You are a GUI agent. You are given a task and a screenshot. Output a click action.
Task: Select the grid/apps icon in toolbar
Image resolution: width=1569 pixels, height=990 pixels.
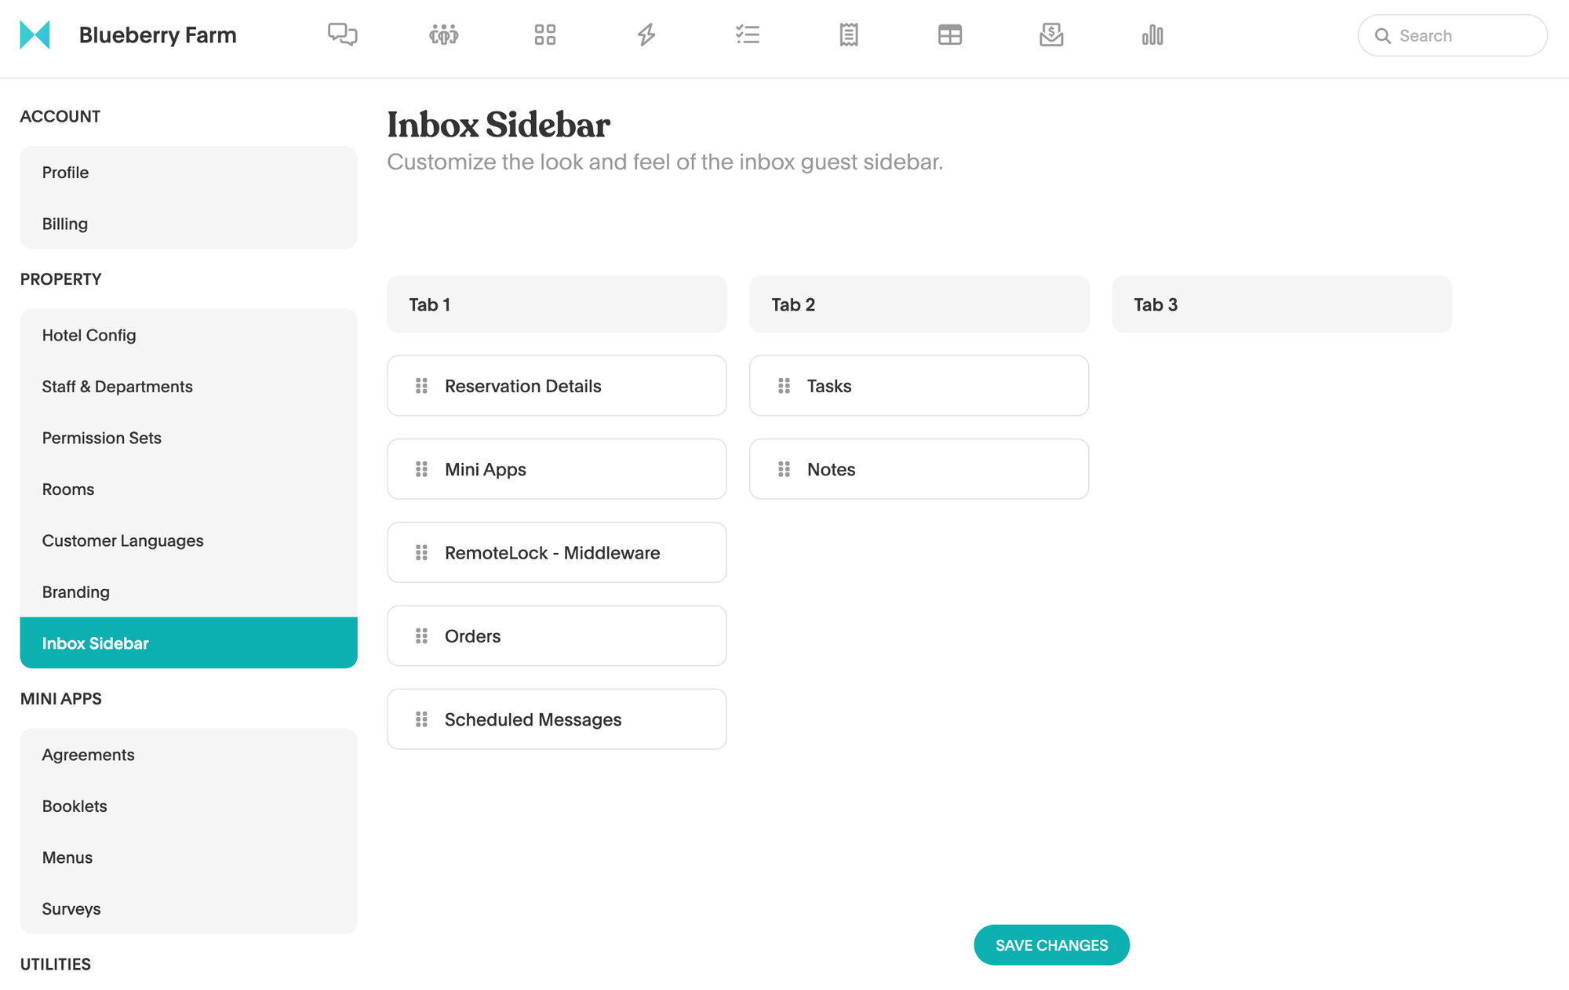click(x=545, y=35)
